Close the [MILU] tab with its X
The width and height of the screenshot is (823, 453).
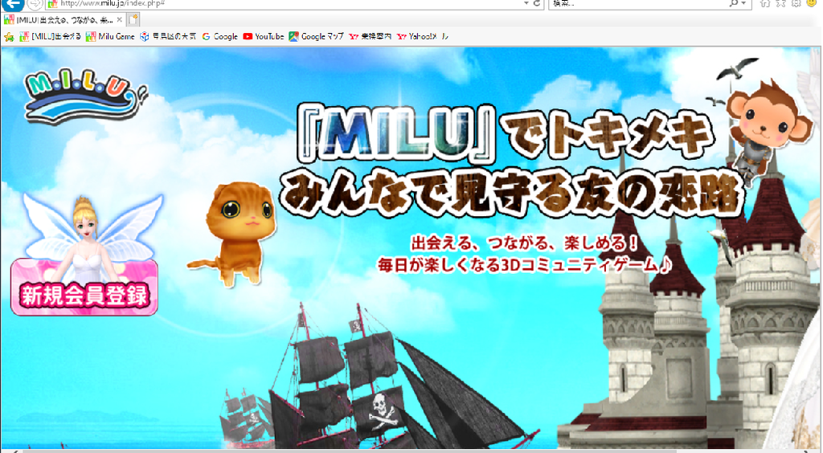click(119, 20)
